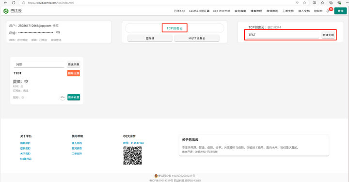The width and height of the screenshot is (349, 182).
Task: Open the 关于我们 footer link
Action: (x=25, y=154)
